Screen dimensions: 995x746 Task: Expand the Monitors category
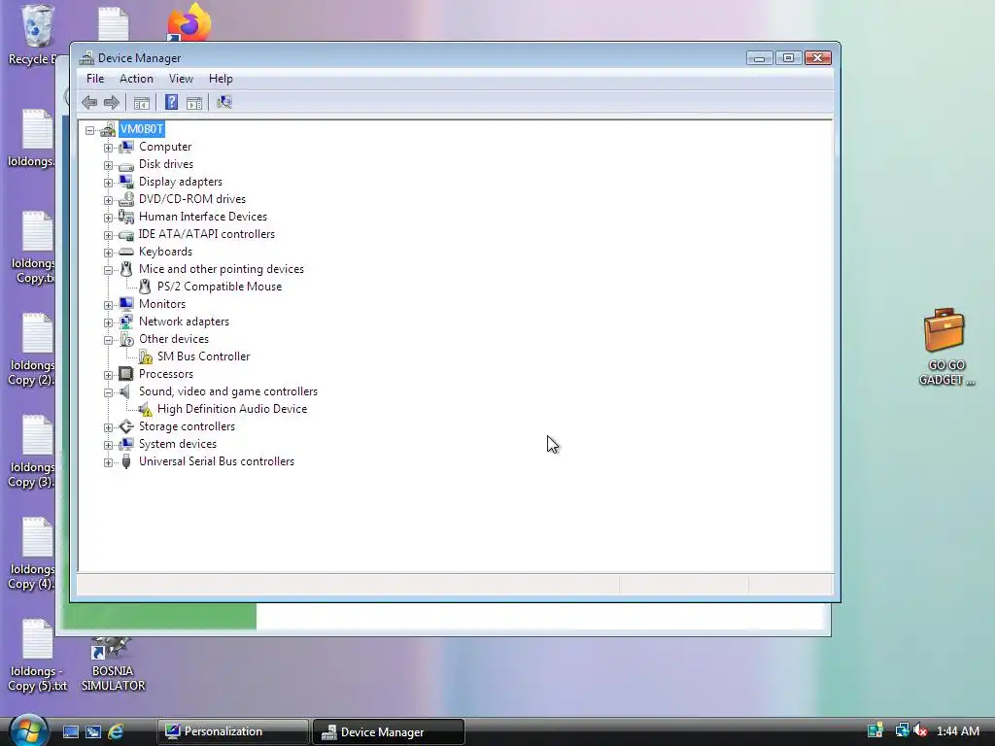108,305
